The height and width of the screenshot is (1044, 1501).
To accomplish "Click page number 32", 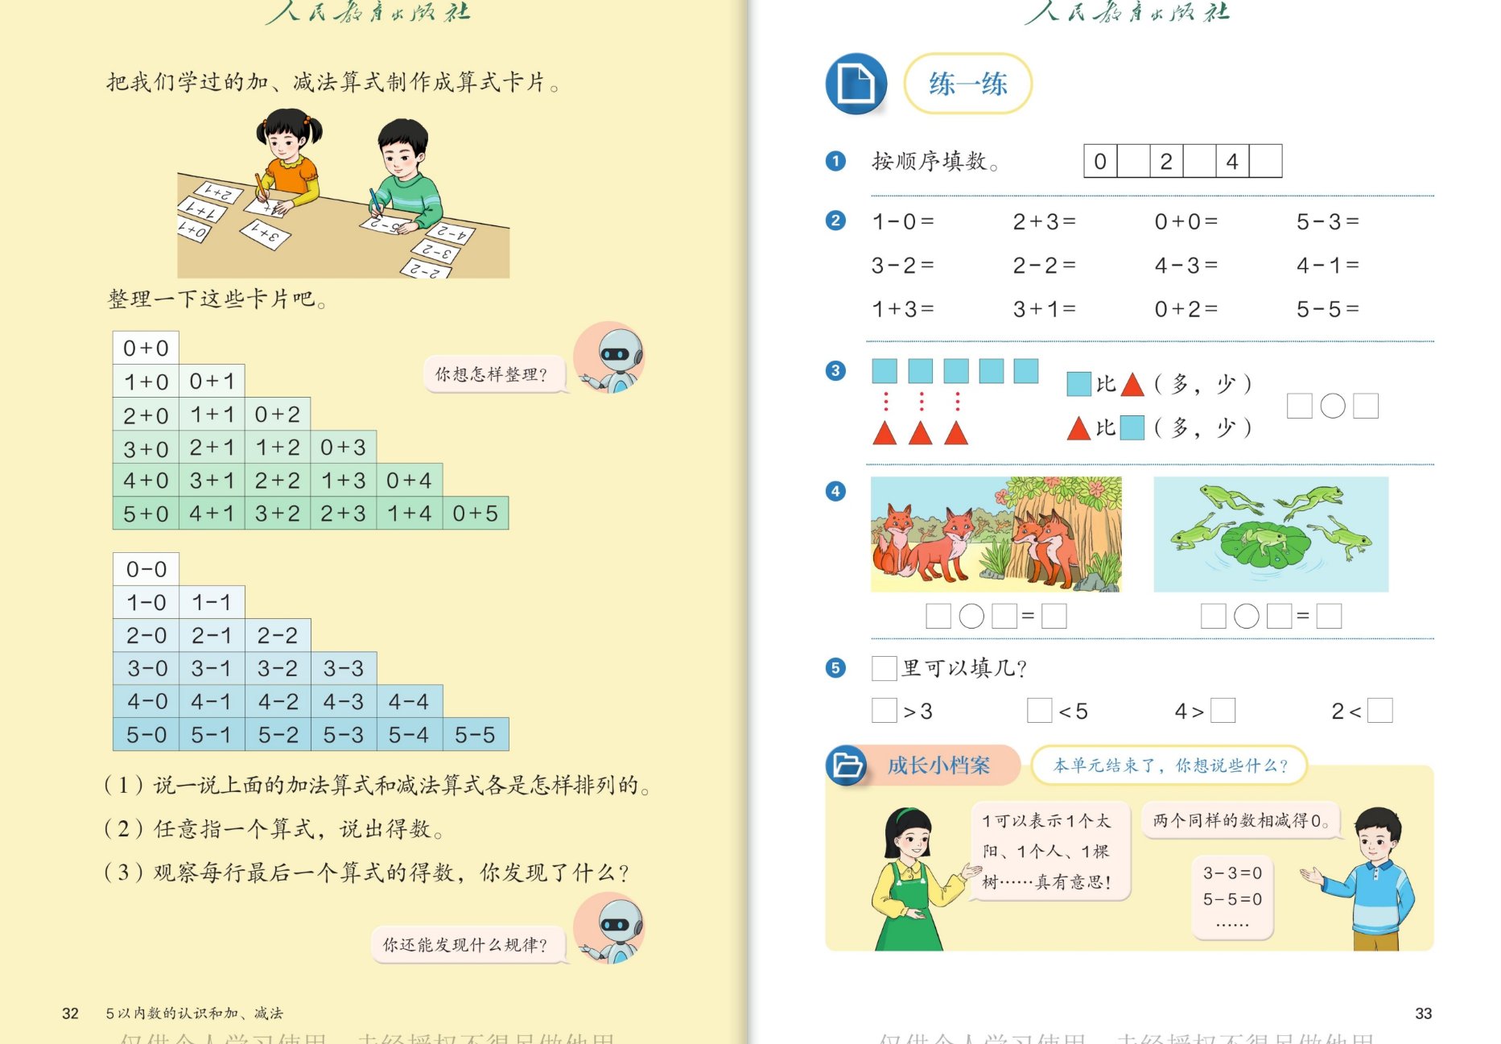I will point(71,1013).
